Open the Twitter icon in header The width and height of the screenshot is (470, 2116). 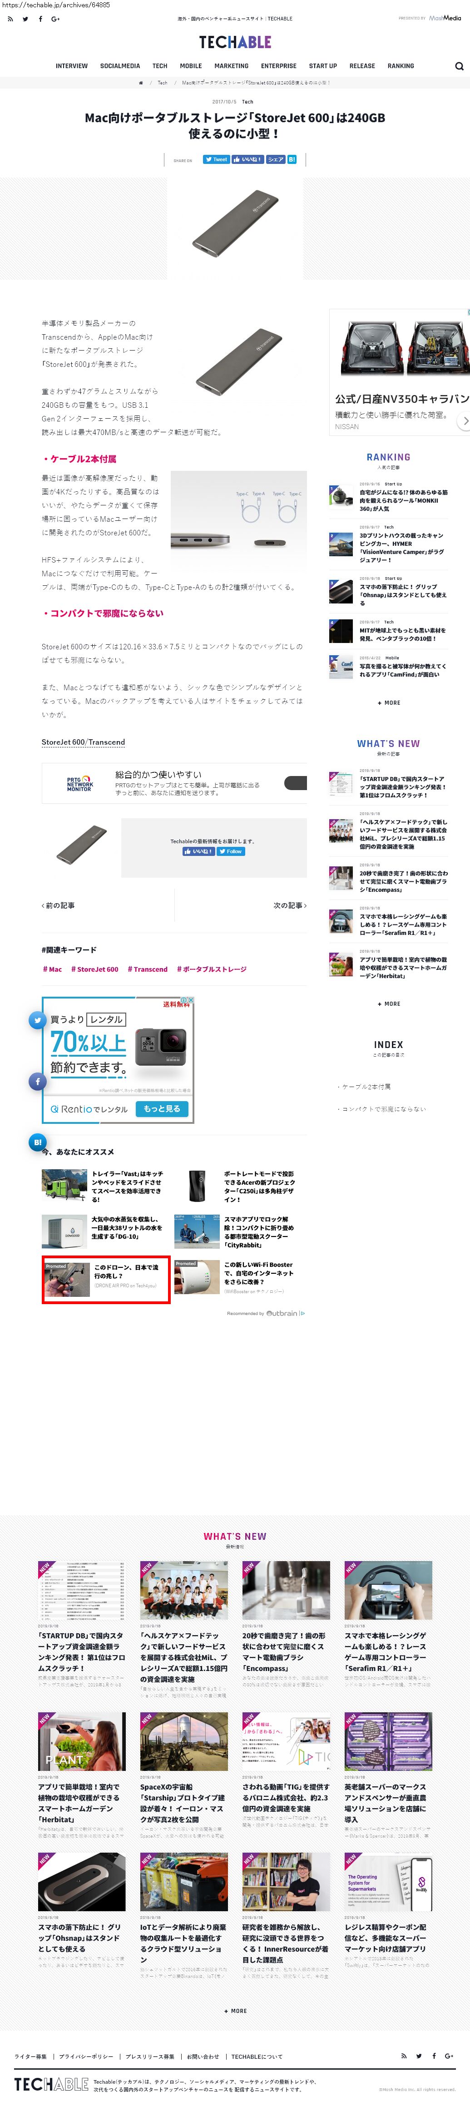[x=25, y=18]
